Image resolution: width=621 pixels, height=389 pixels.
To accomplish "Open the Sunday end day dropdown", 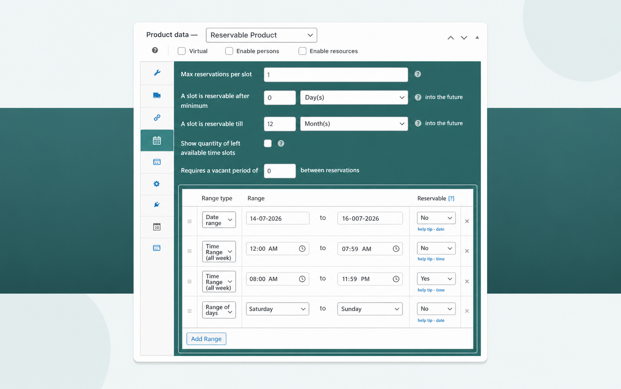I will [x=370, y=309].
